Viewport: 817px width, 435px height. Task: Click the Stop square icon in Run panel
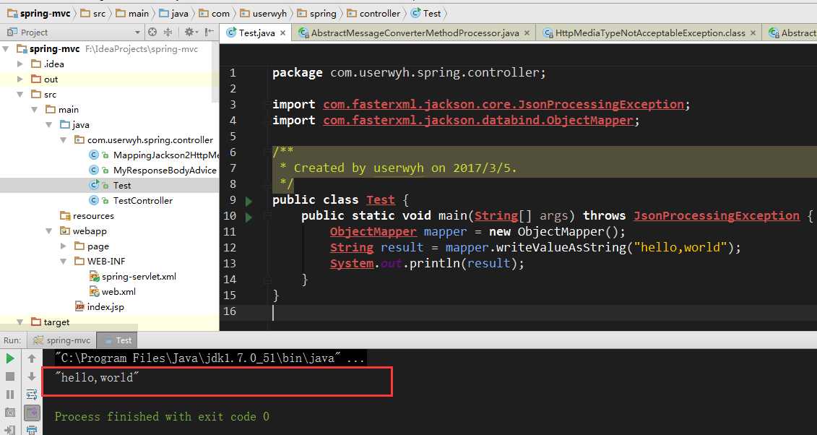click(10, 376)
